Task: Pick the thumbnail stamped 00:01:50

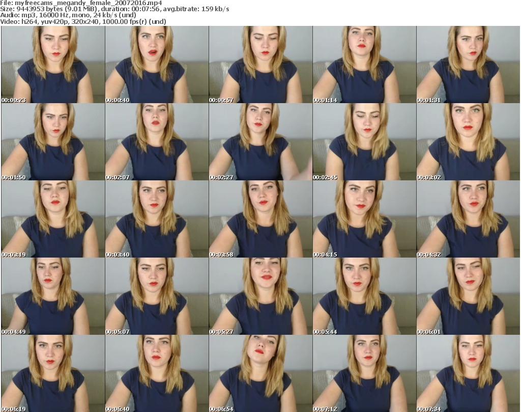Action: (53, 142)
